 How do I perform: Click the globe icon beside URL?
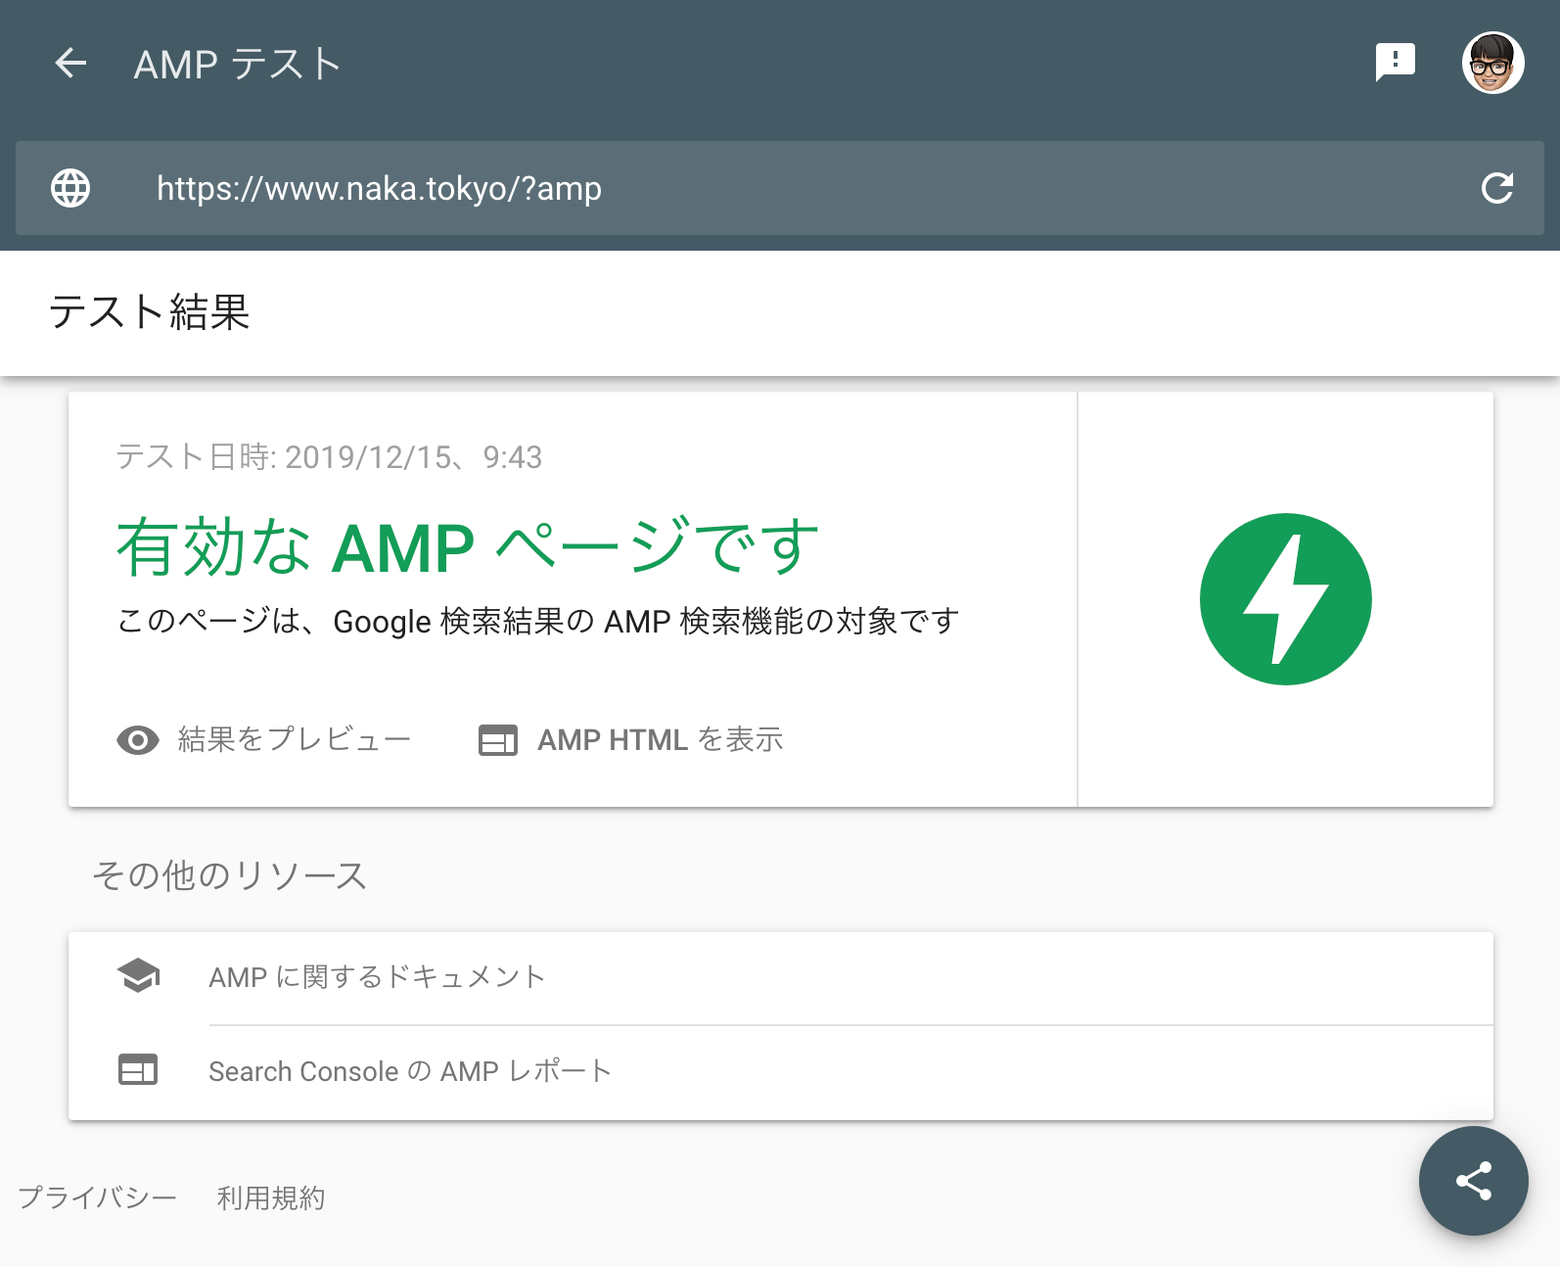(70, 188)
